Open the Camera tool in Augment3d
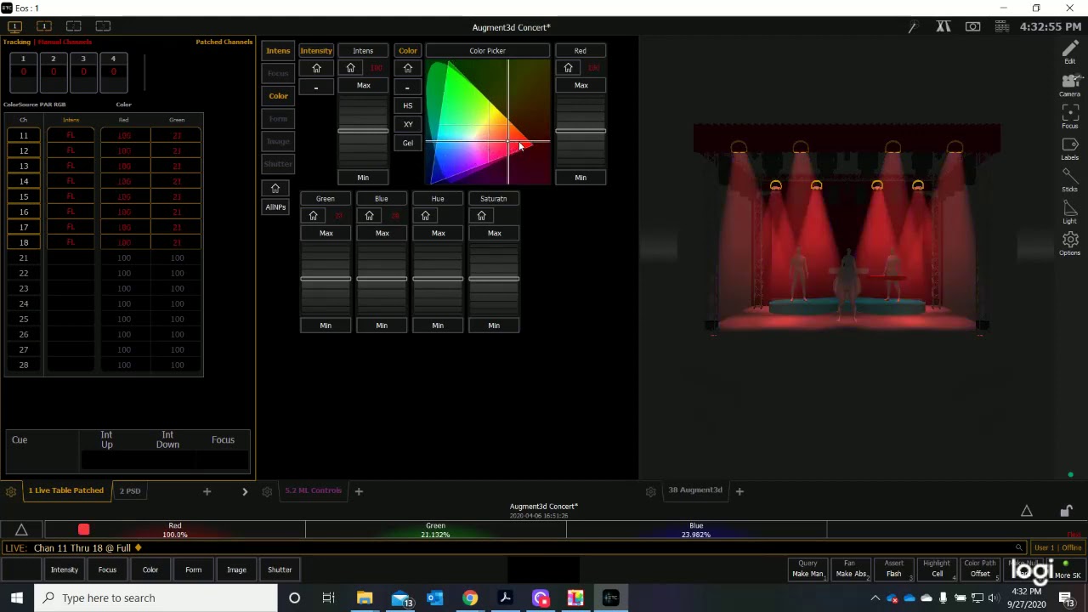 pyautogui.click(x=1069, y=83)
